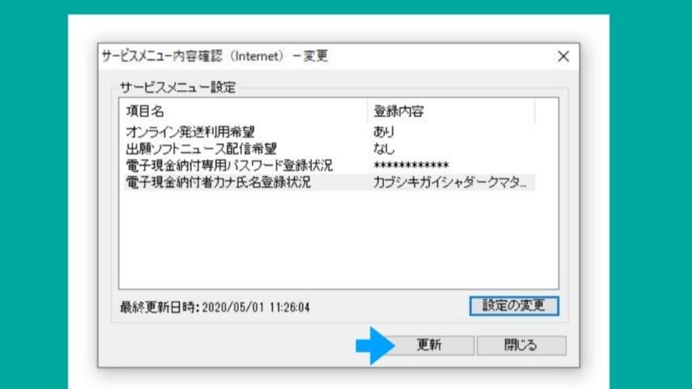Click the なし value for news delivery

pyautogui.click(x=384, y=149)
